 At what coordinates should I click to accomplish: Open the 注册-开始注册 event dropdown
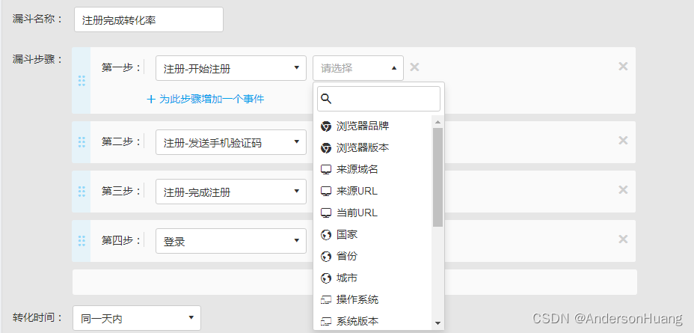pos(231,68)
